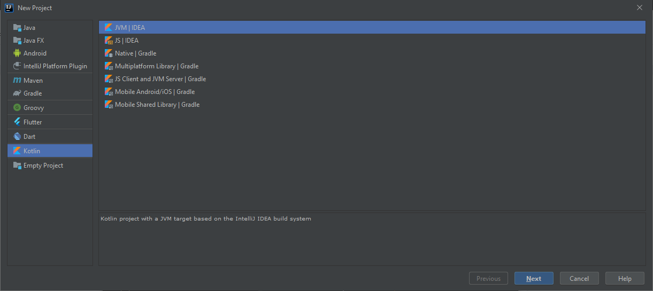Choose Multiplatform Library | Gradle template
The height and width of the screenshot is (291, 653).
[157, 66]
